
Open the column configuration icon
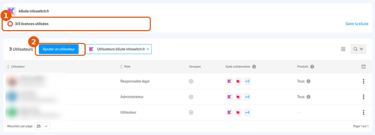363,67
